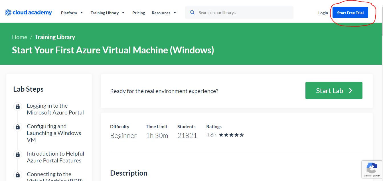Open the Pricing page
The height and width of the screenshot is (181, 383).
tap(139, 13)
